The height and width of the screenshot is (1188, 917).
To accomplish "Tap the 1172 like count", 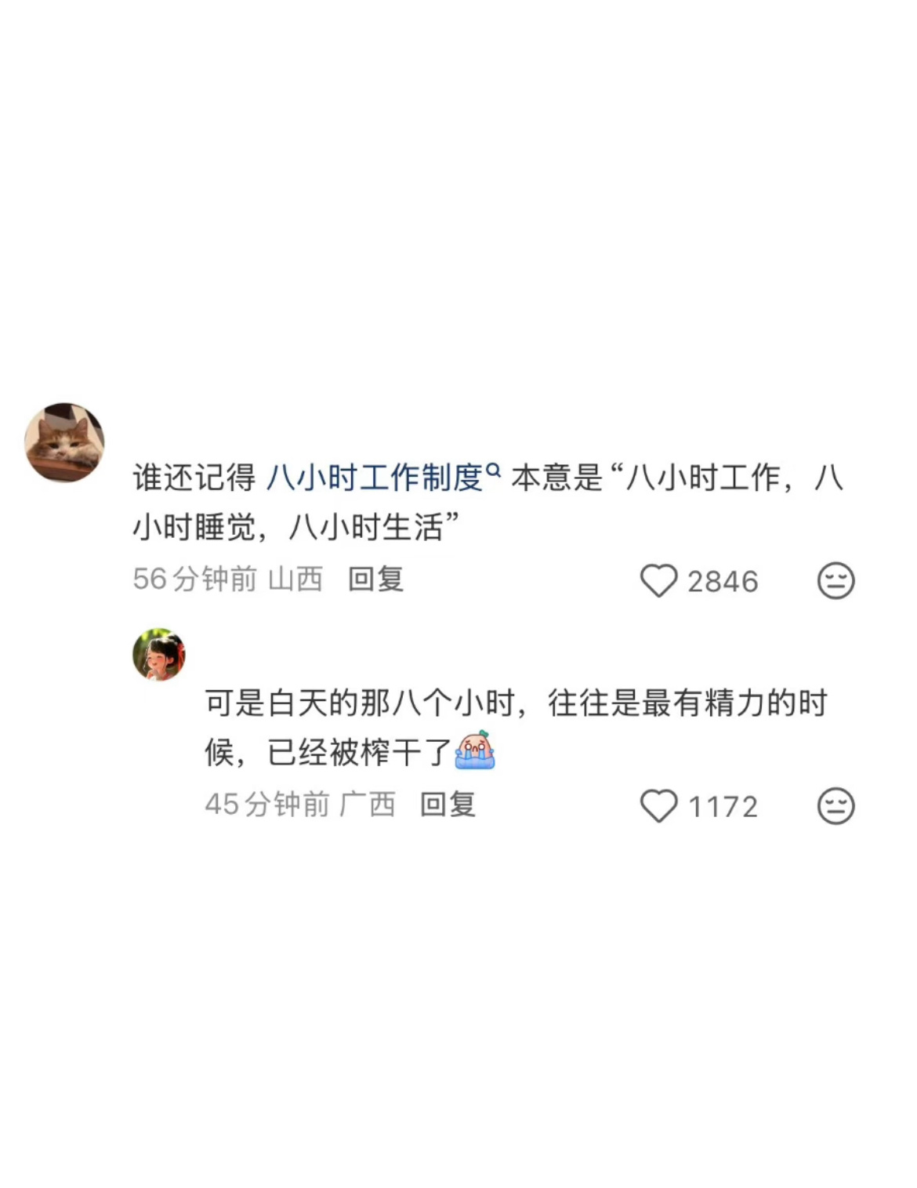I will pos(723,807).
